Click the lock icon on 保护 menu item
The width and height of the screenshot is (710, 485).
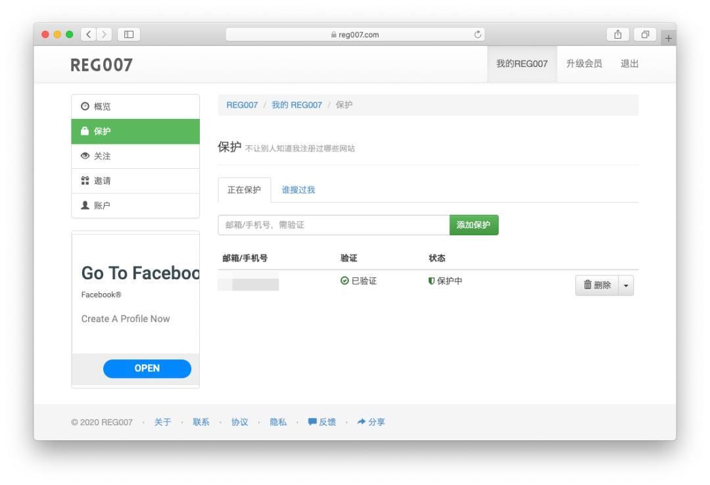(85, 131)
